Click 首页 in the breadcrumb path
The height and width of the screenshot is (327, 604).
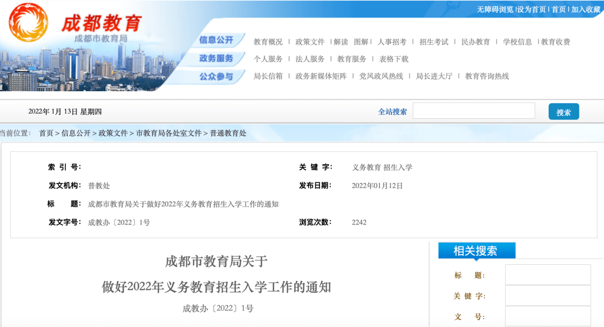click(46, 133)
